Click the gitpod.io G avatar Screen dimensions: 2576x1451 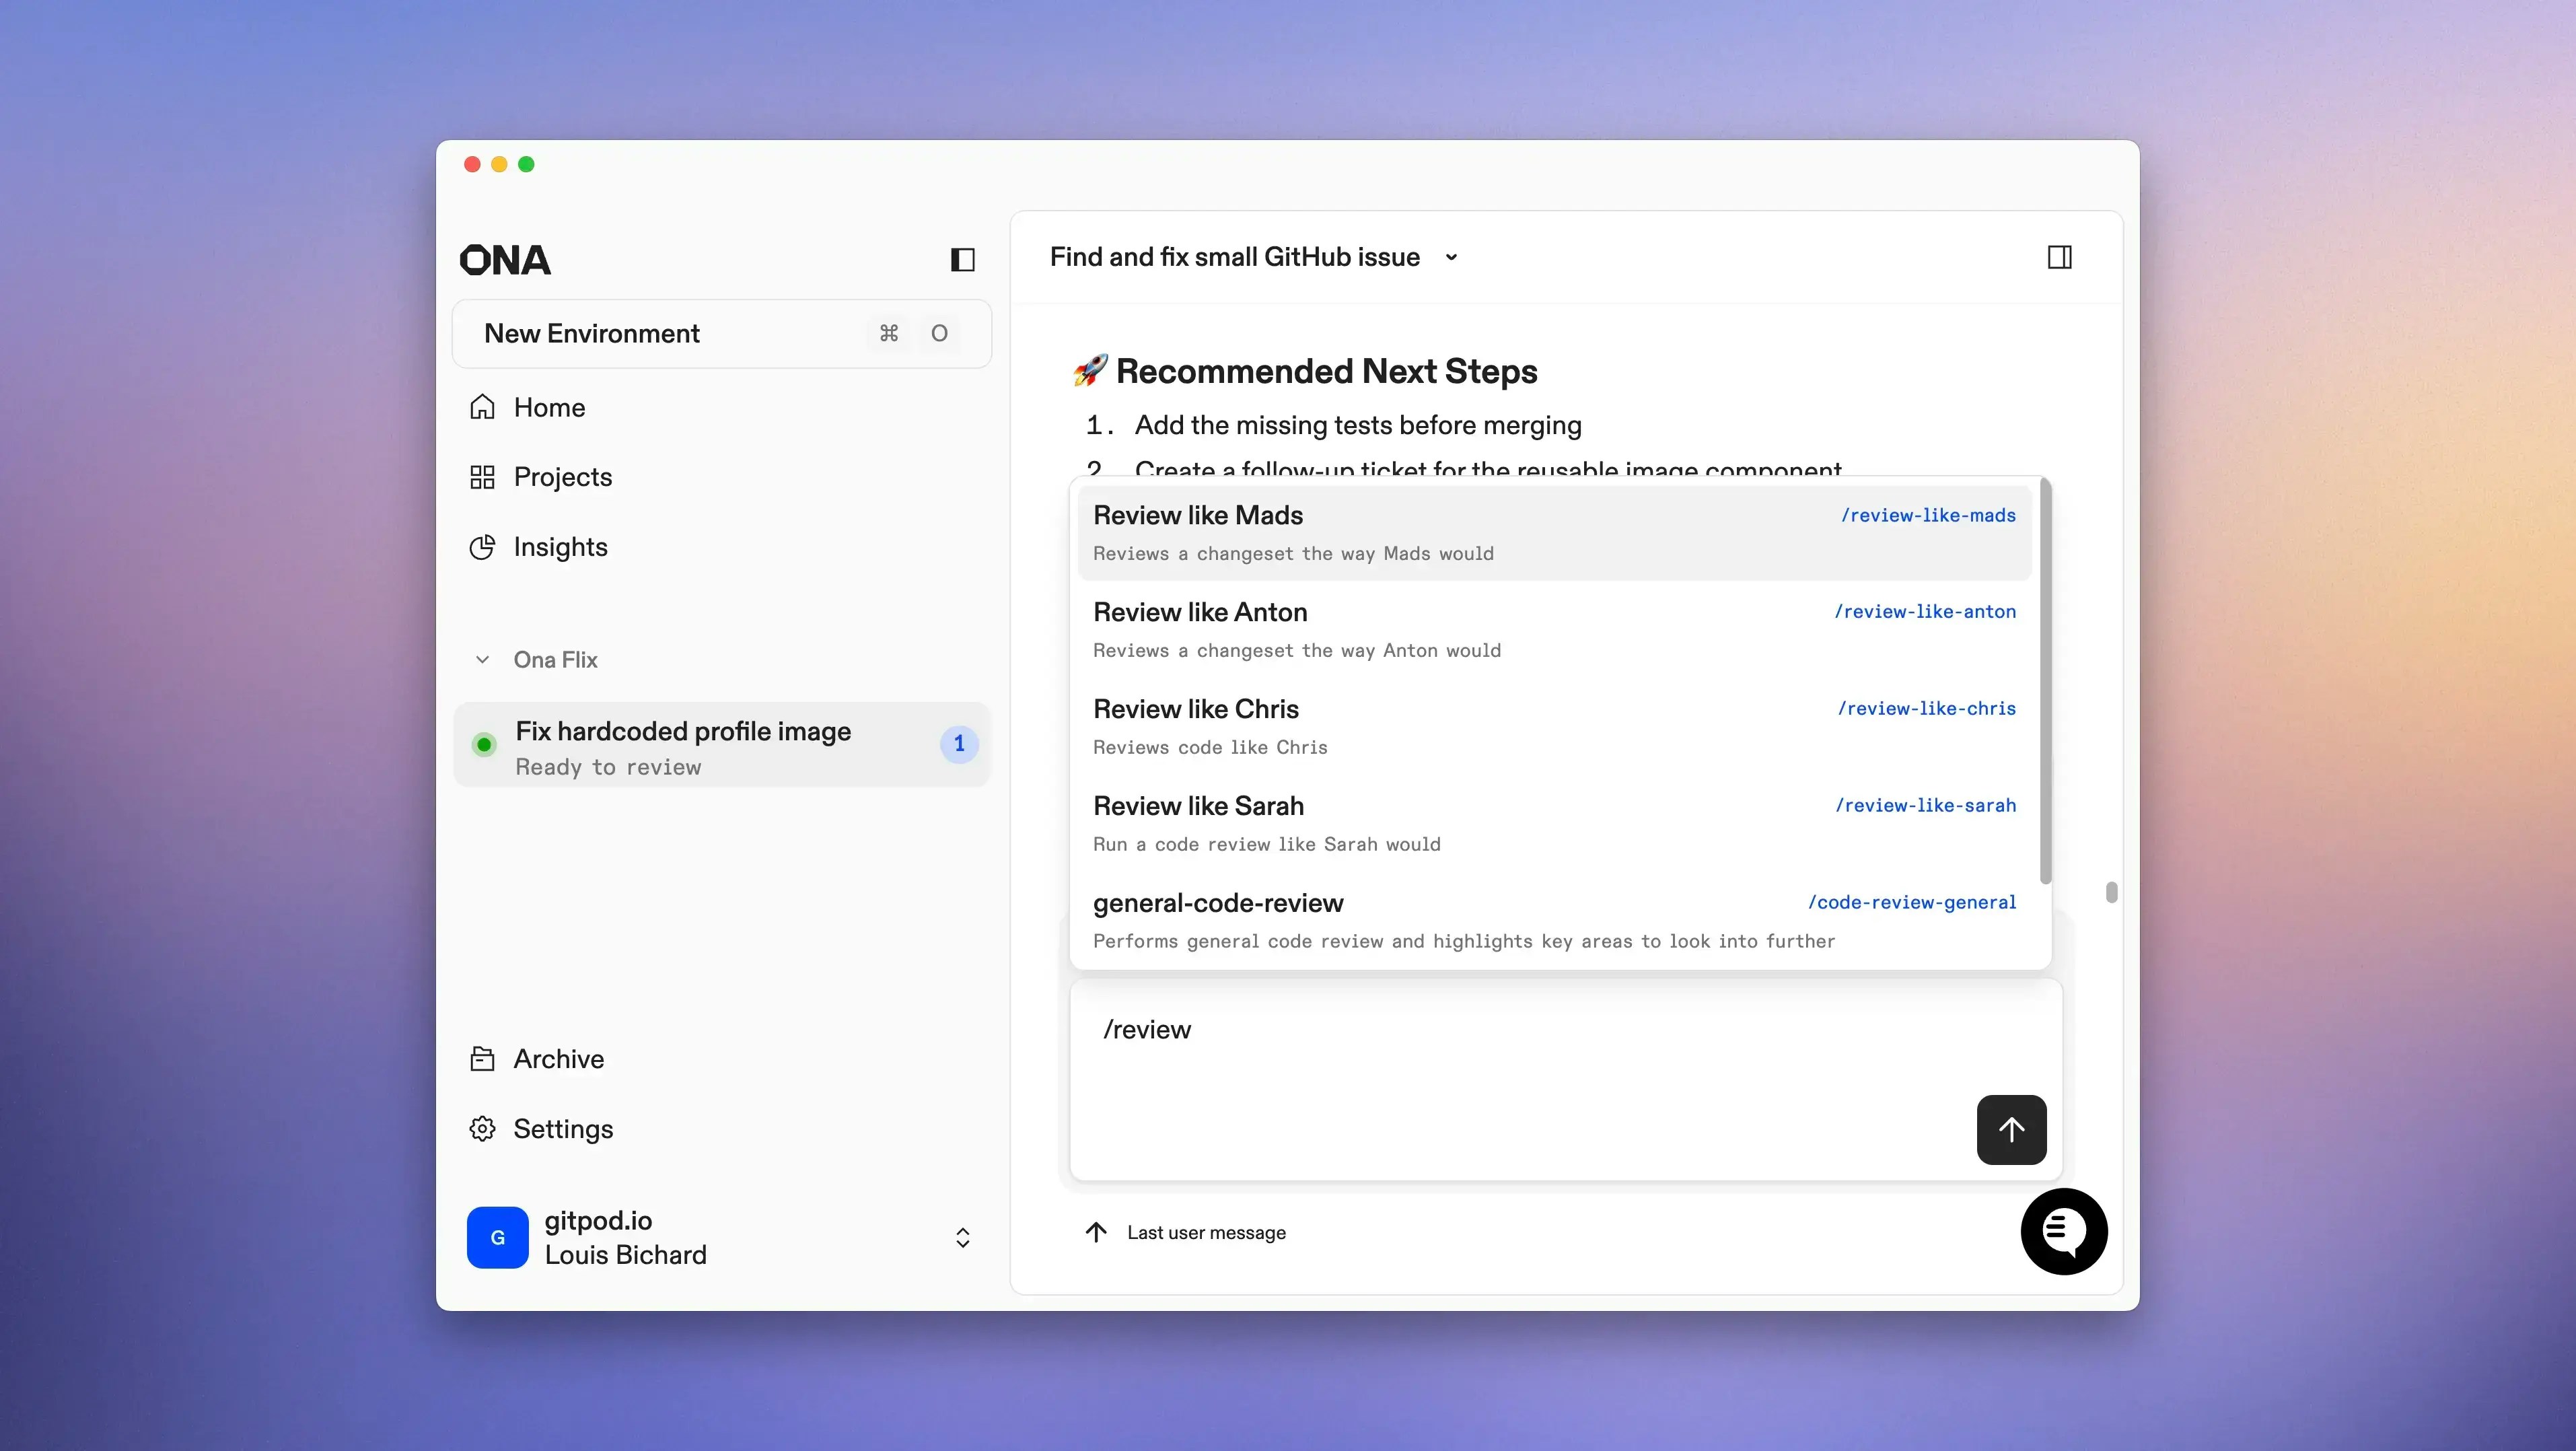(x=497, y=1237)
